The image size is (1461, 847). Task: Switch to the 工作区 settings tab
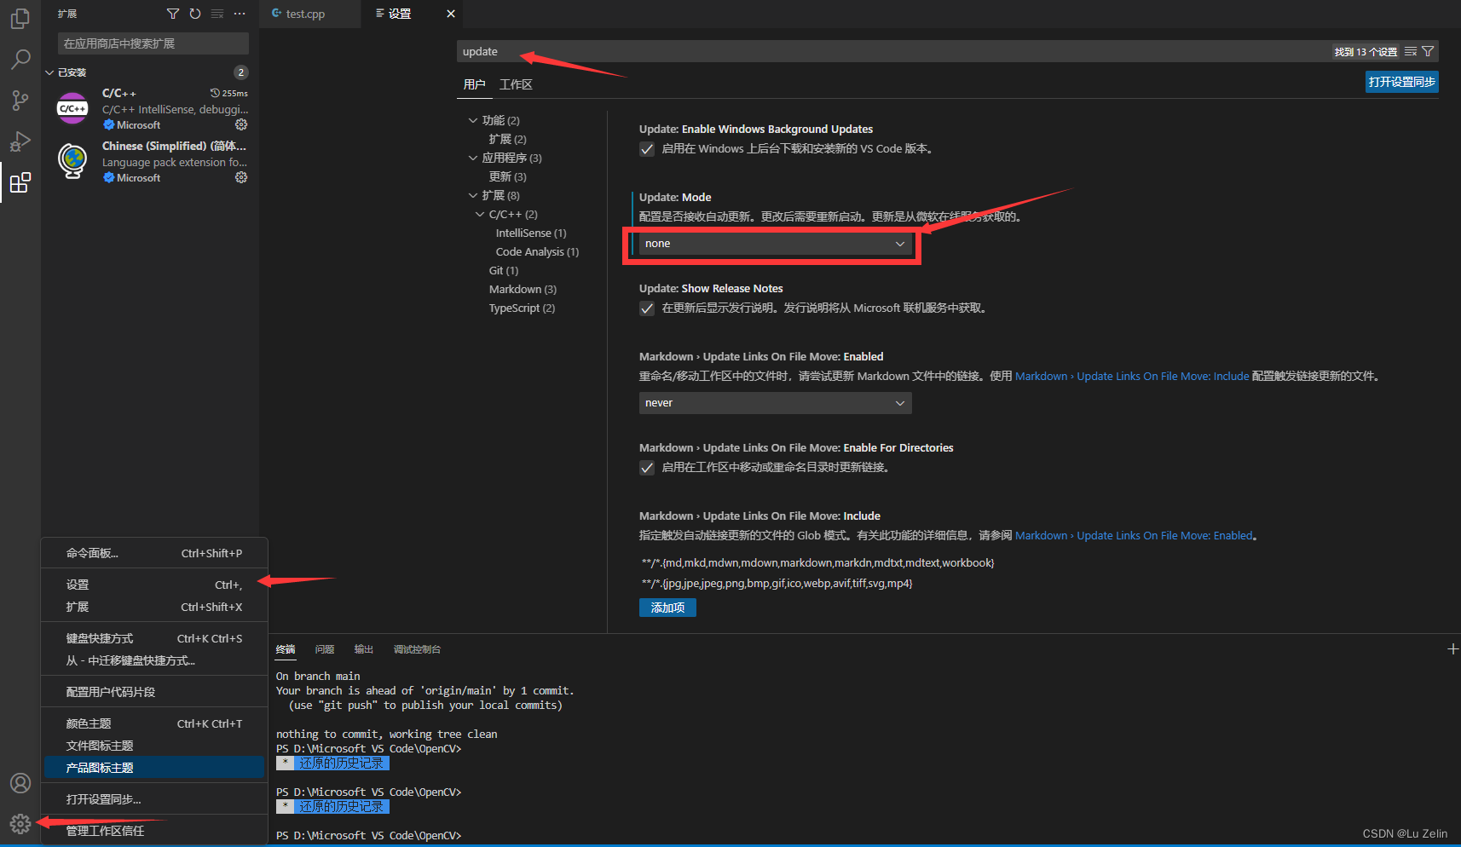516,84
